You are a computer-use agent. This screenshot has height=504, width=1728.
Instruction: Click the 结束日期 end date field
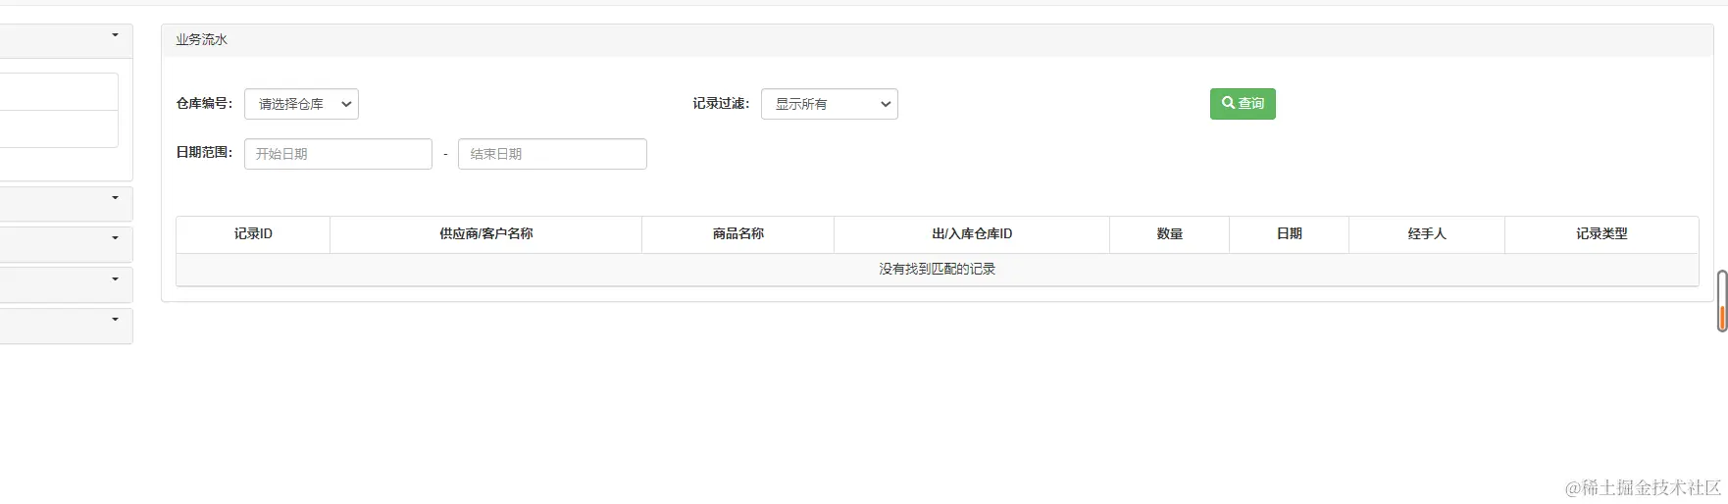pos(552,154)
